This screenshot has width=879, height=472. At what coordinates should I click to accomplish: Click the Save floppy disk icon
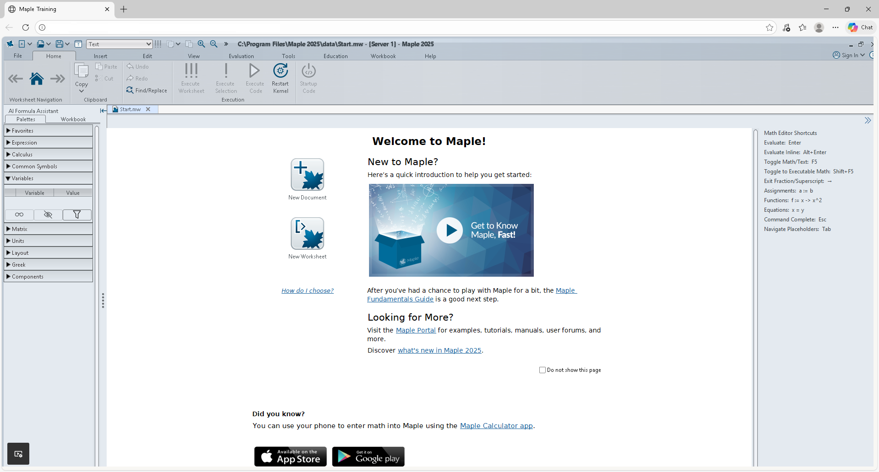(59, 44)
